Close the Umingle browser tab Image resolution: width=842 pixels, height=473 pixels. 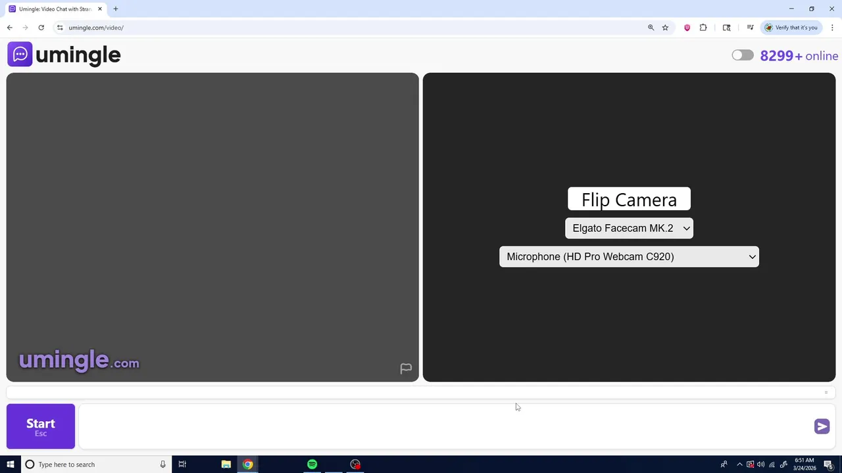(x=100, y=9)
